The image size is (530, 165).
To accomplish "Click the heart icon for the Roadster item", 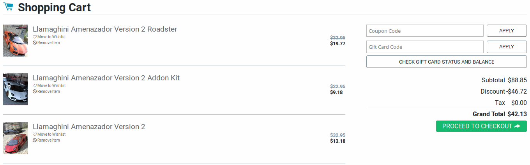I will coord(35,37).
